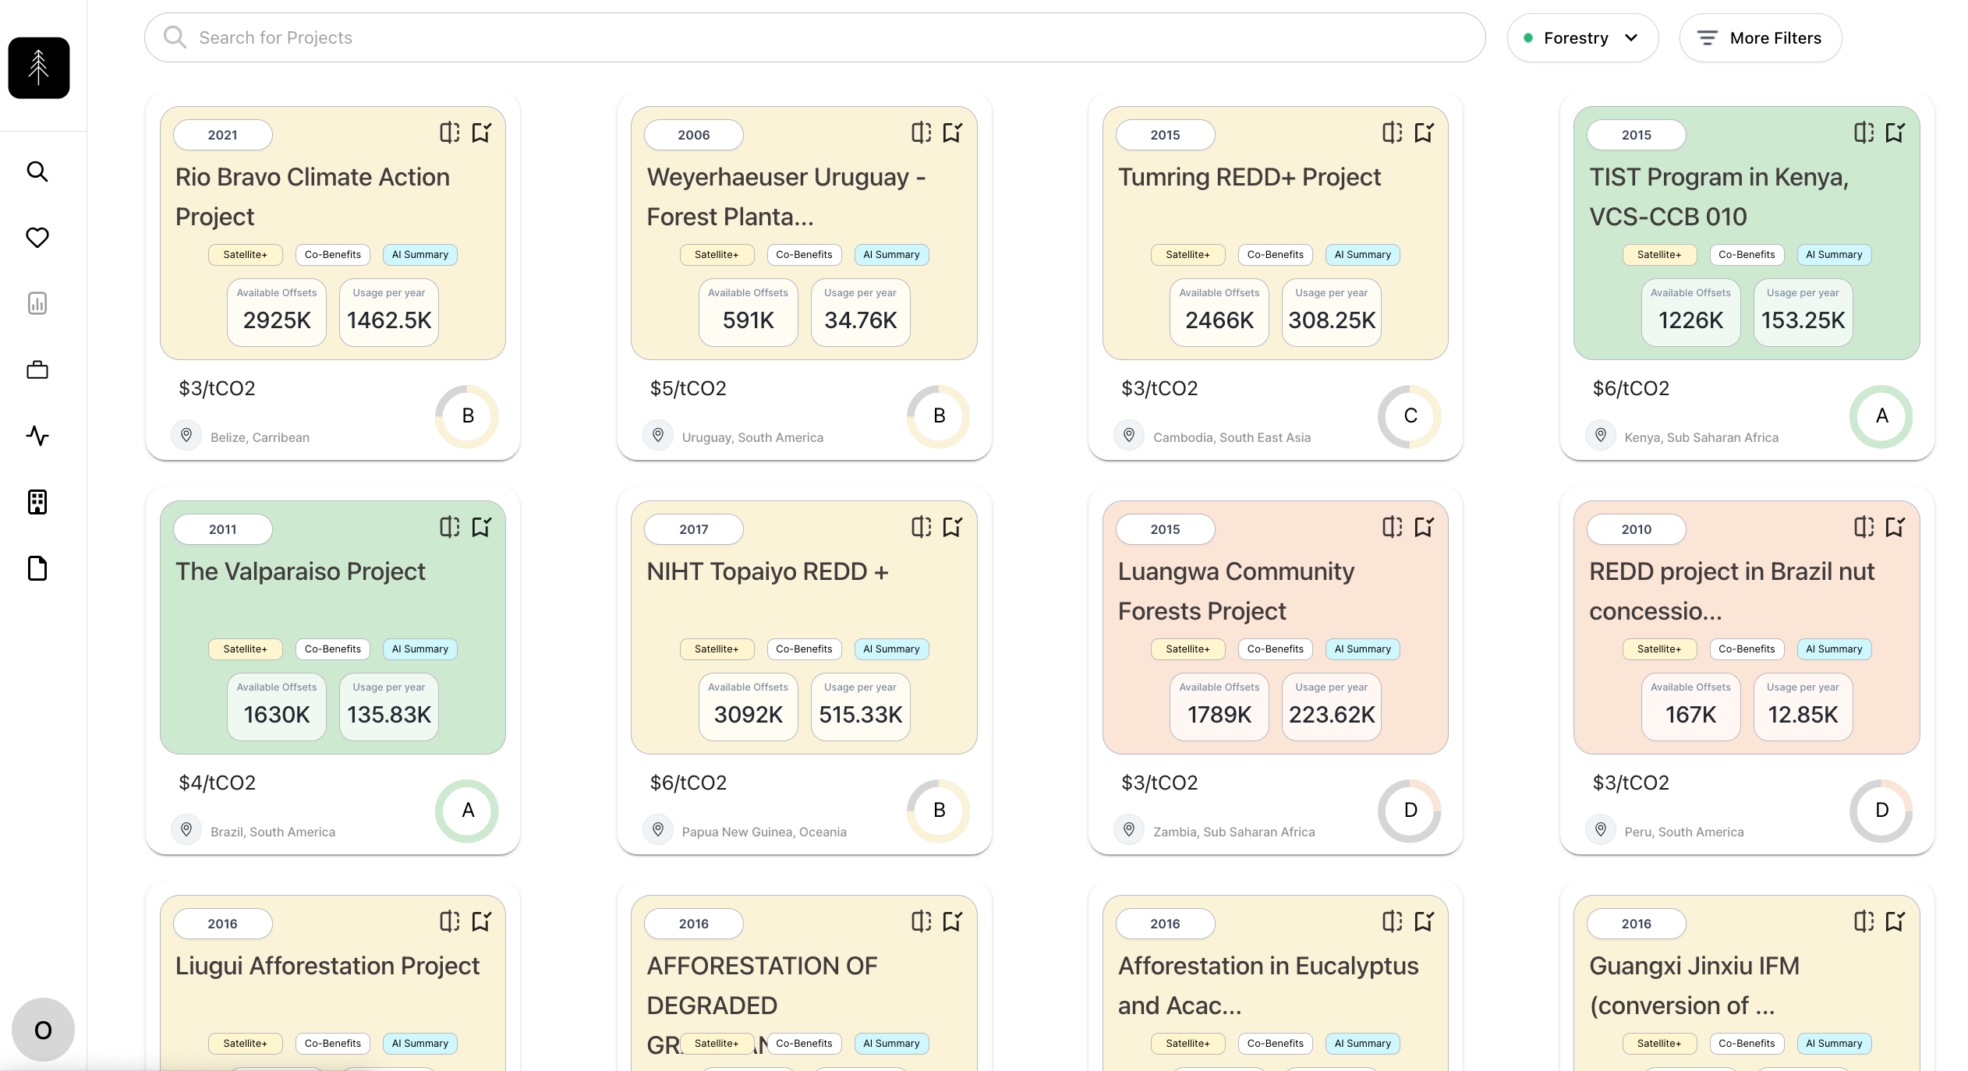
Task: Bookmark the Weyerhaeuser Uruguay project
Action: pyautogui.click(x=953, y=133)
